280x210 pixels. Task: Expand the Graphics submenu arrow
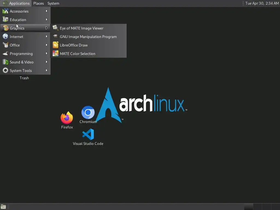(46, 28)
